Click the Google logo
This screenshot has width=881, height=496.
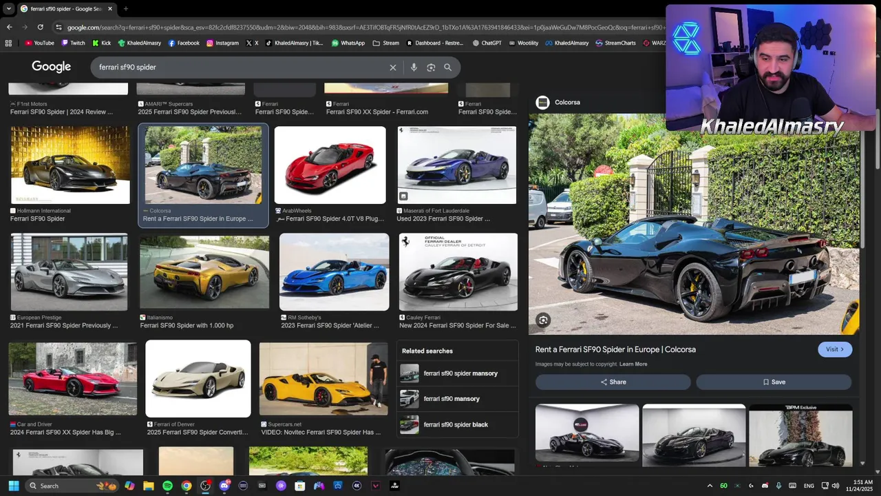[x=51, y=67]
